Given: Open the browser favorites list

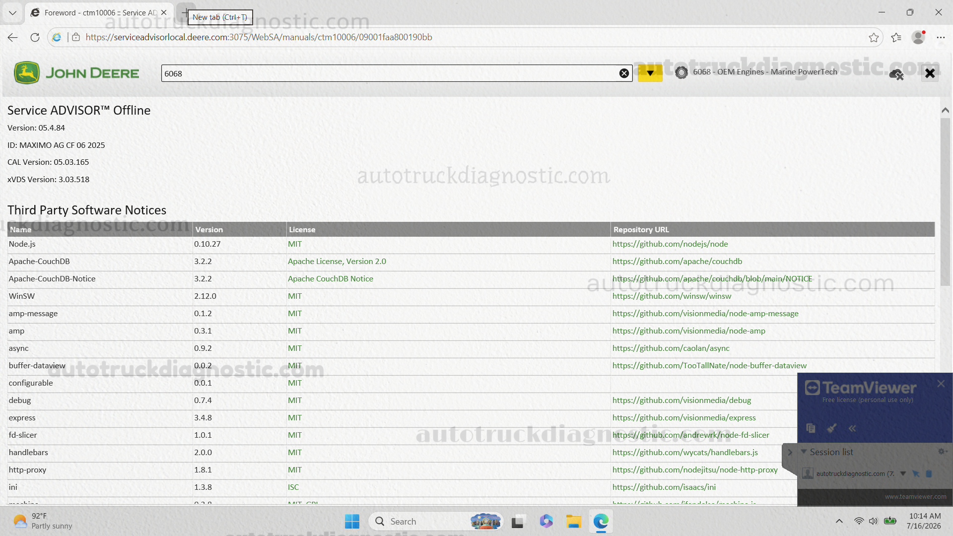Looking at the screenshot, I should tap(896, 37).
